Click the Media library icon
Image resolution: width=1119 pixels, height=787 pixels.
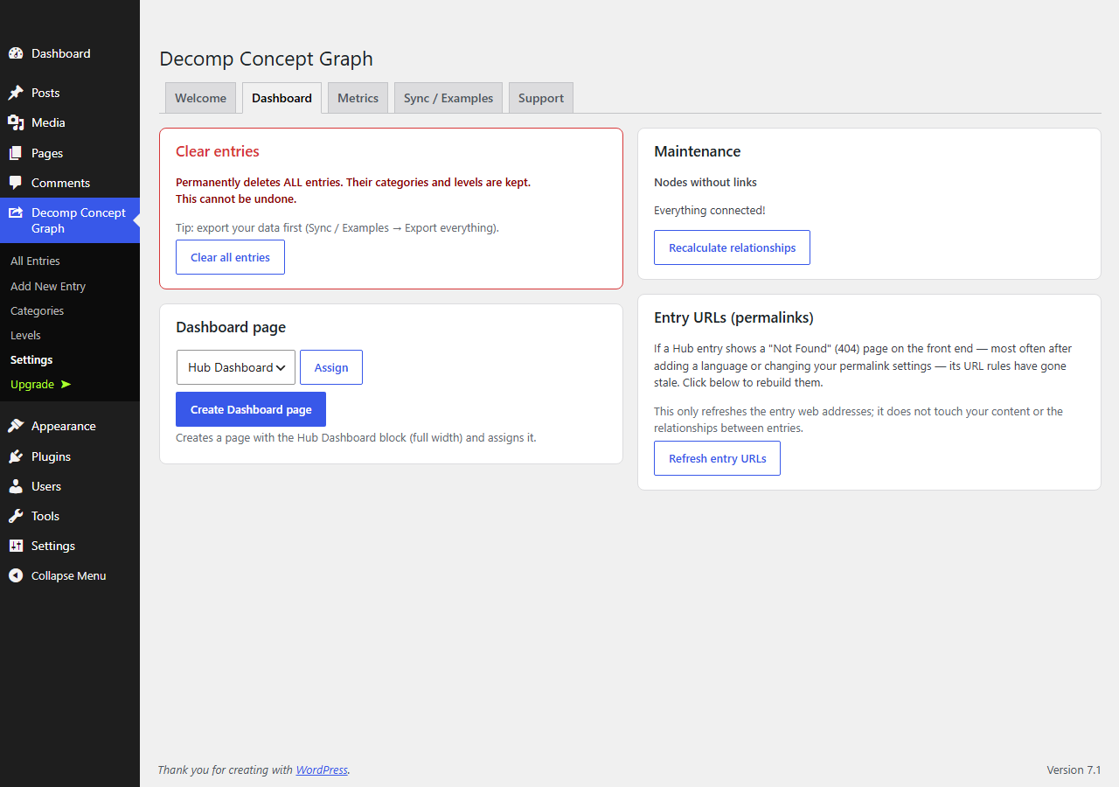click(16, 122)
